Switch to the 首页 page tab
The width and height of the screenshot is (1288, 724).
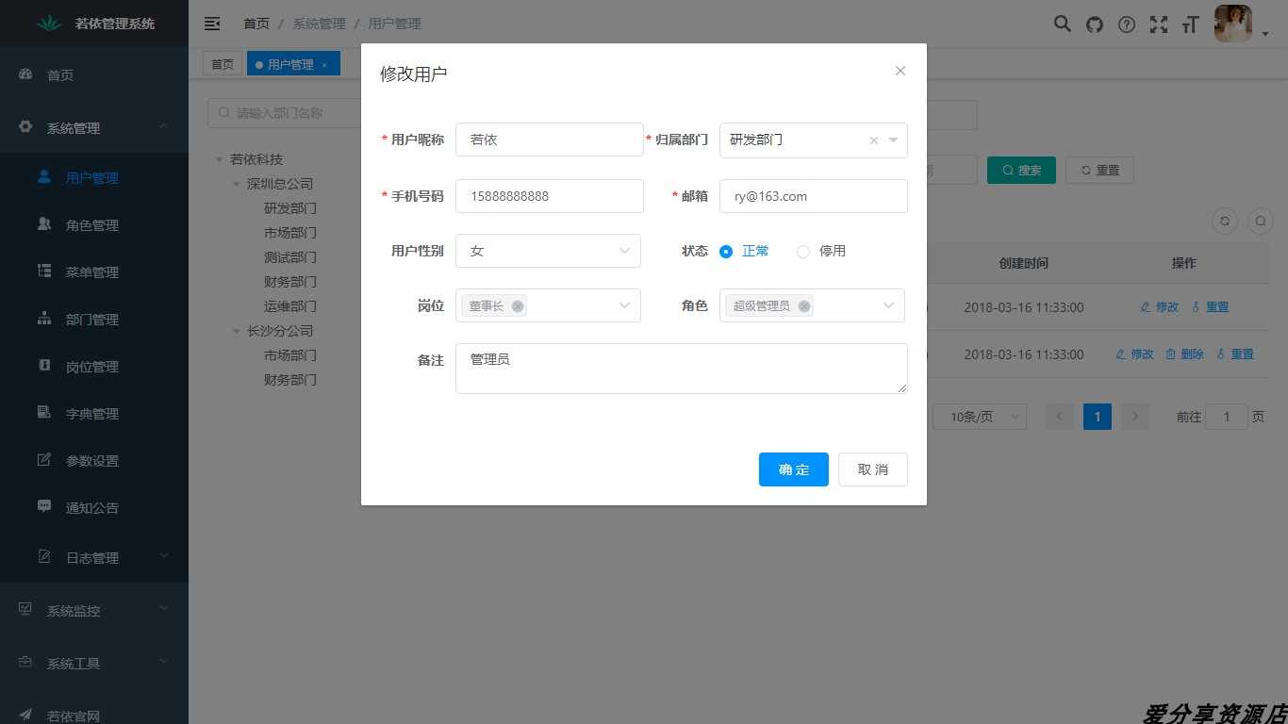[223, 64]
